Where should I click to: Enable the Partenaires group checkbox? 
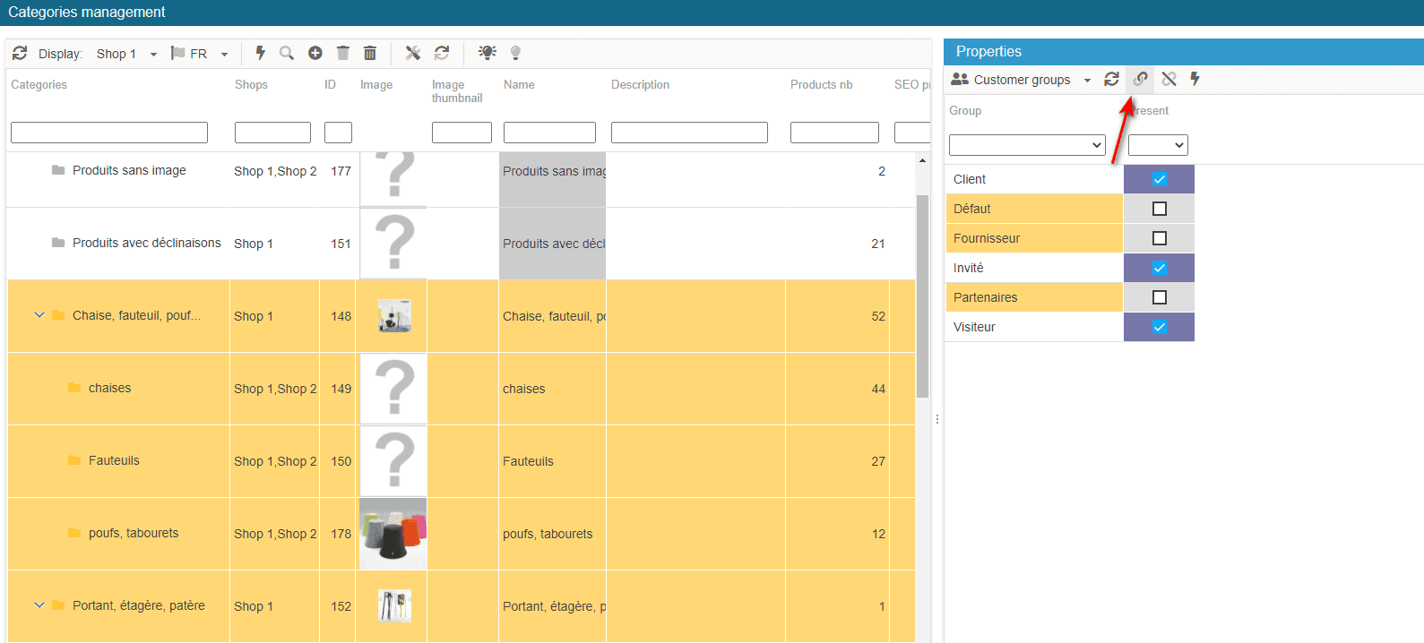[x=1159, y=297]
